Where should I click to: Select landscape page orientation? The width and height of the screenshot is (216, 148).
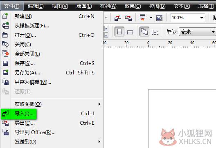[130, 32]
